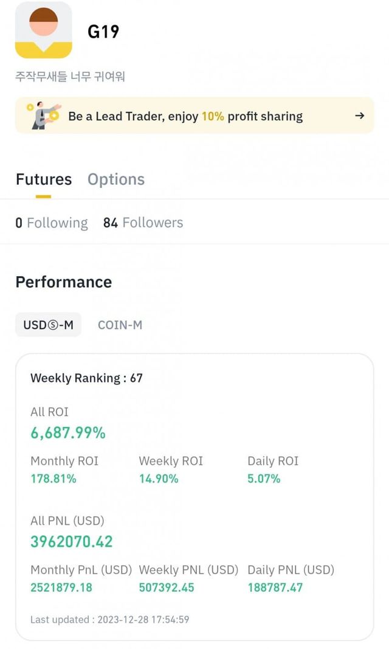Screen dimensions: 389x649
Task: Tap the arrow on Lead Trader banner
Action: point(359,116)
